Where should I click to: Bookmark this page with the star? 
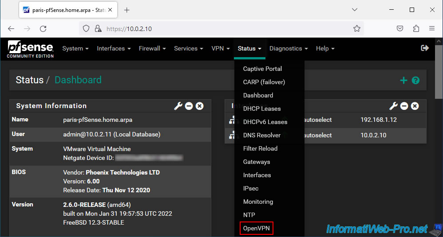[357, 28]
